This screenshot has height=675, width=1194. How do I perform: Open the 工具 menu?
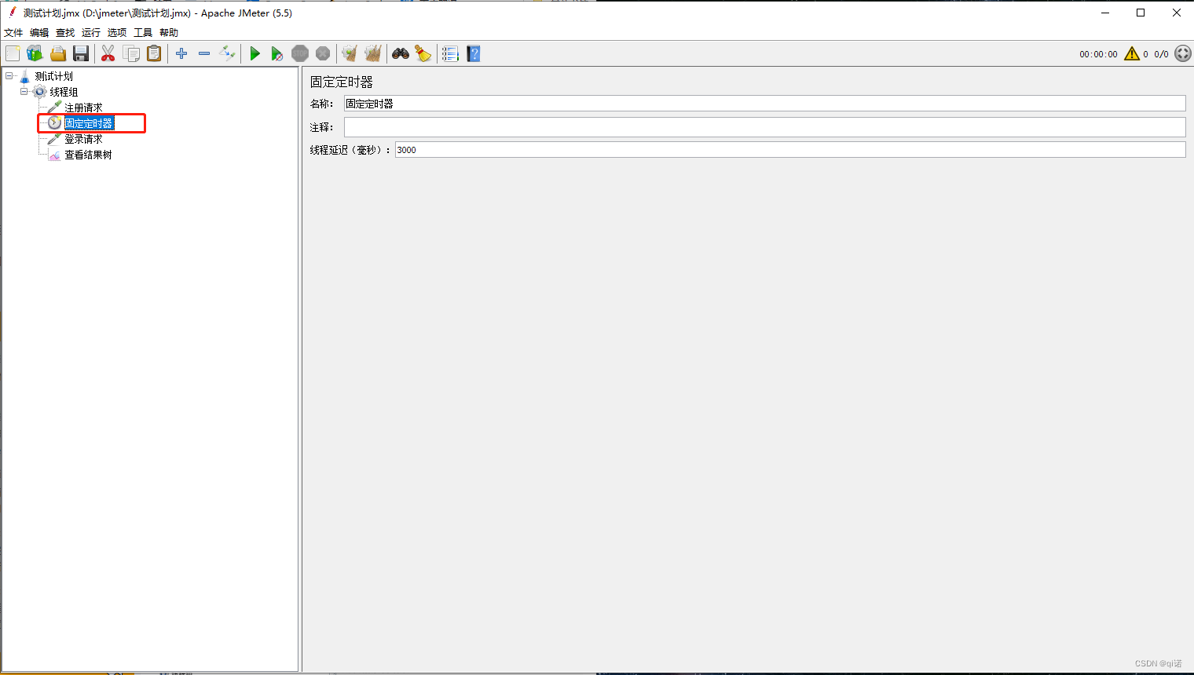click(x=143, y=32)
